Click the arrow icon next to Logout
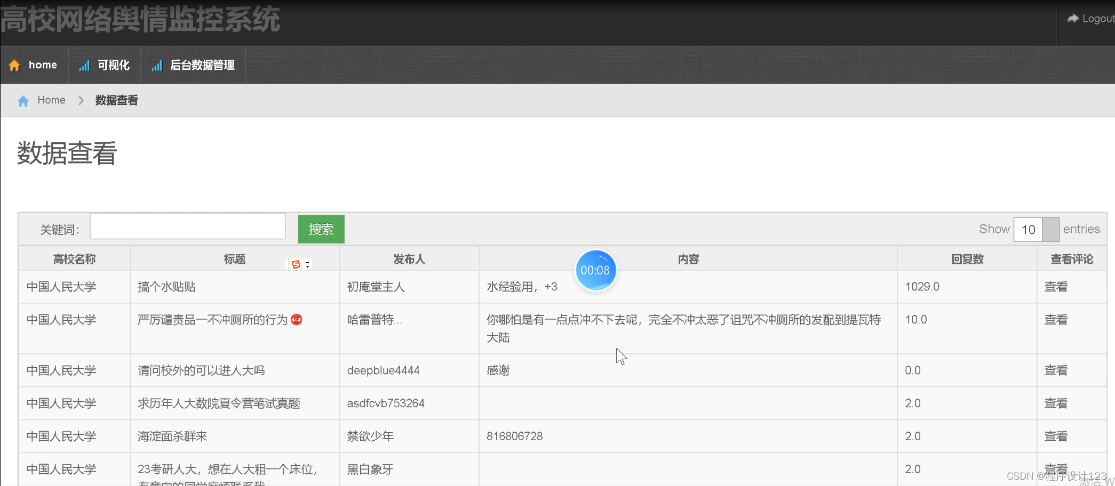This screenshot has width=1115, height=486. [x=1072, y=18]
